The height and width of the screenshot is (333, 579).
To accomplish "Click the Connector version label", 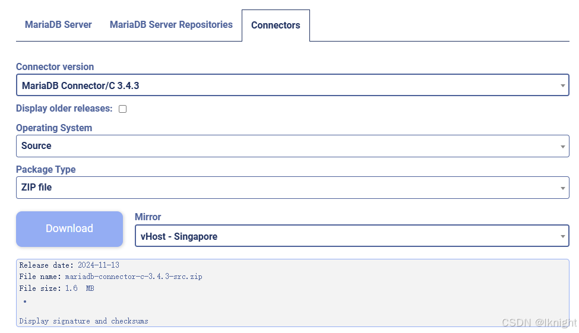I will tap(55, 67).
